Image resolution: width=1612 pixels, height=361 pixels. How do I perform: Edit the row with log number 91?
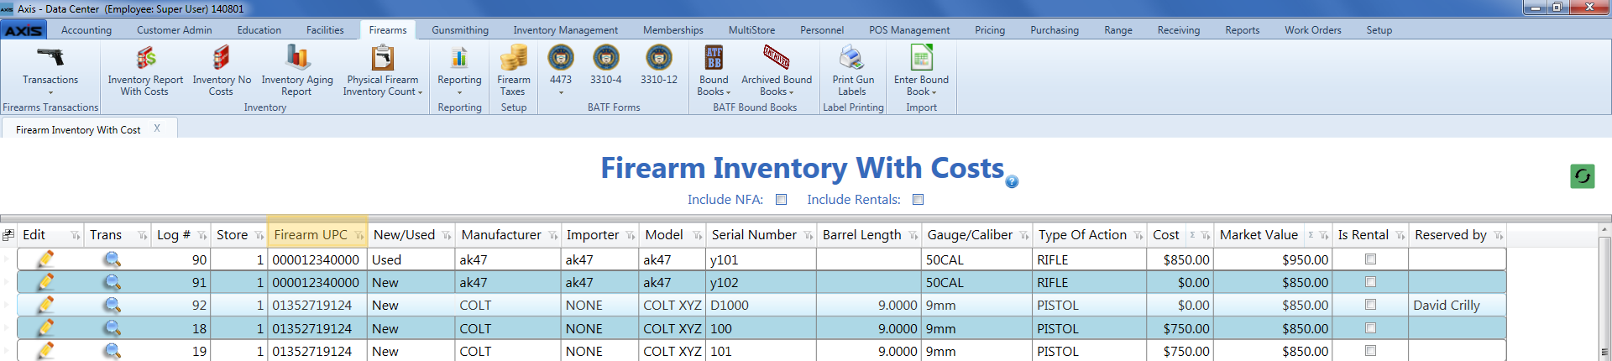45,282
